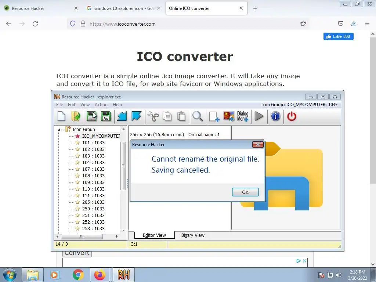
Task: Select tree item 252 : 1033
Action: [93, 222]
